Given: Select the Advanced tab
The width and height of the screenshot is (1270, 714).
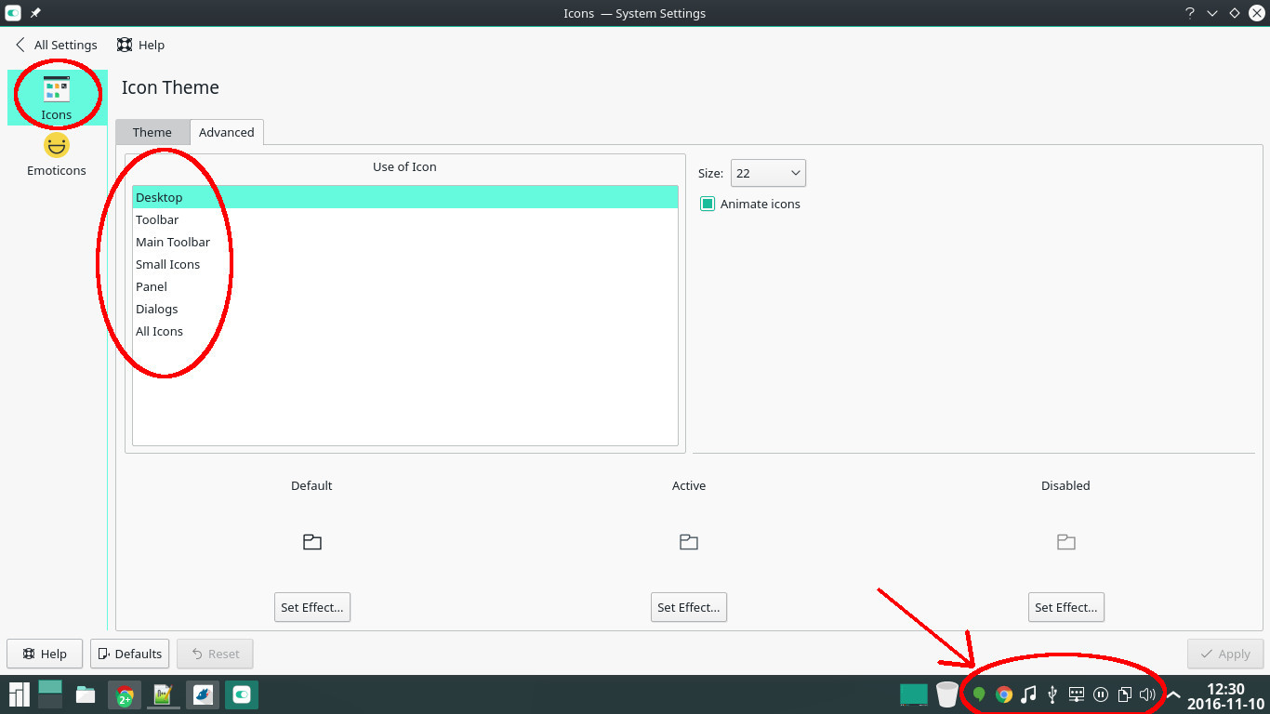Looking at the screenshot, I should pos(227,132).
